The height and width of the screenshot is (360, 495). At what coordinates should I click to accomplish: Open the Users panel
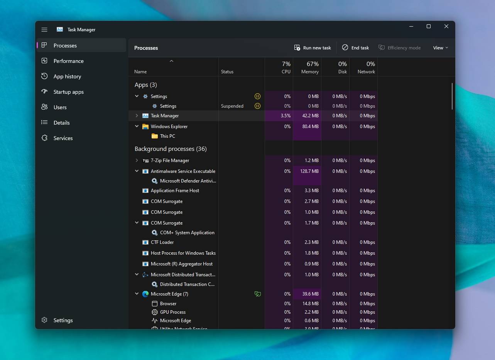click(44, 107)
